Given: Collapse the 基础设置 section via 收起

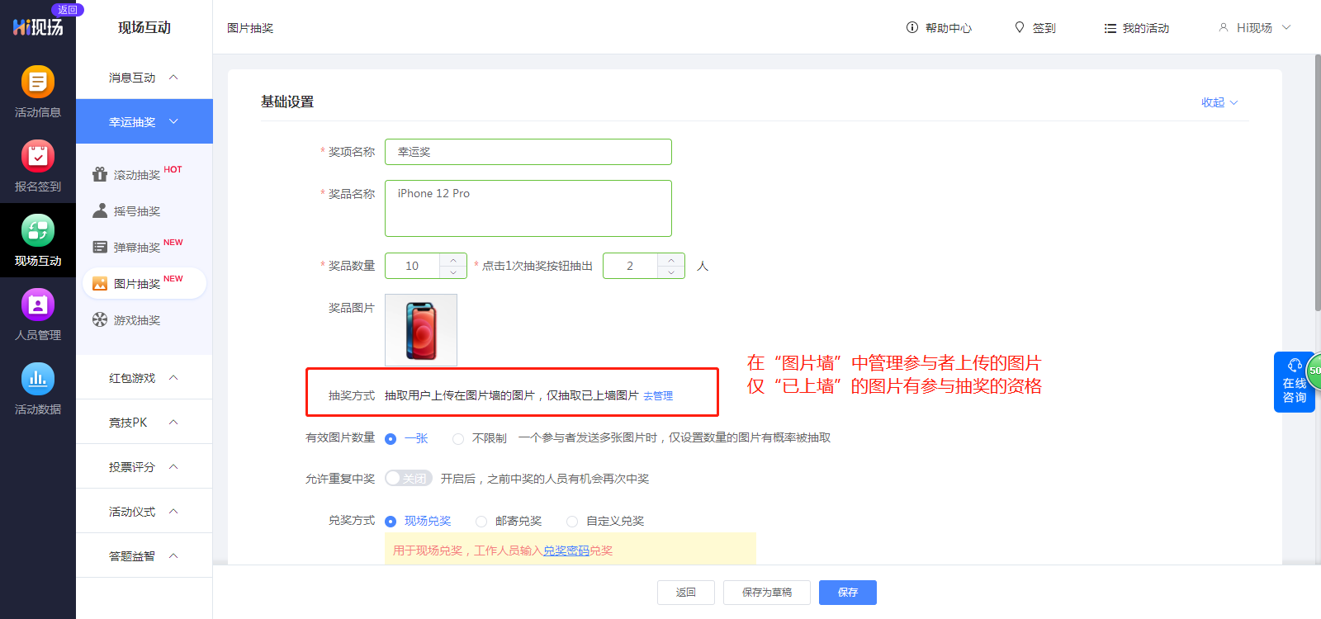Looking at the screenshot, I should pyautogui.click(x=1219, y=102).
